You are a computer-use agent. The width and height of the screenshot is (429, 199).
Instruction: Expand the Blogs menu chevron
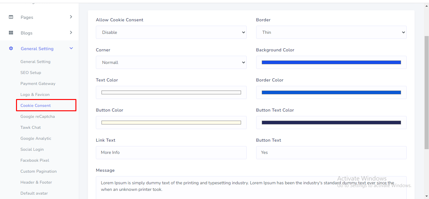[71, 33]
